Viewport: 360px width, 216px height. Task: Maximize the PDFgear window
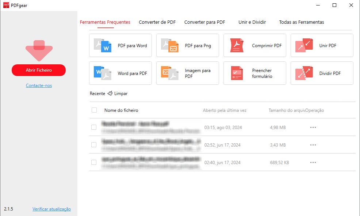coord(334,5)
